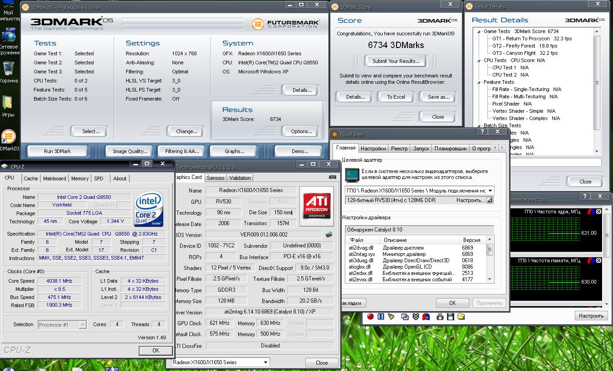This screenshot has width=613, height=371.
Task: Open the Настройки tab in RivaTuner
Action: 373,149
